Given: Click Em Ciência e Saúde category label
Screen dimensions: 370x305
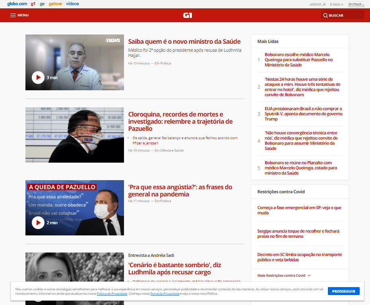Looking at the screenshot, I should pyautogui.click(x=169, y=150).
